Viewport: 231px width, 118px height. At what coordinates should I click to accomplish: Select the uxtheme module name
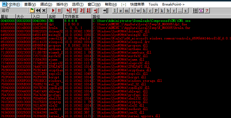tap(55, 49)
